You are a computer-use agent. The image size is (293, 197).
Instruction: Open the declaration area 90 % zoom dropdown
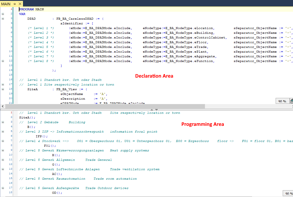coord(282,101)
